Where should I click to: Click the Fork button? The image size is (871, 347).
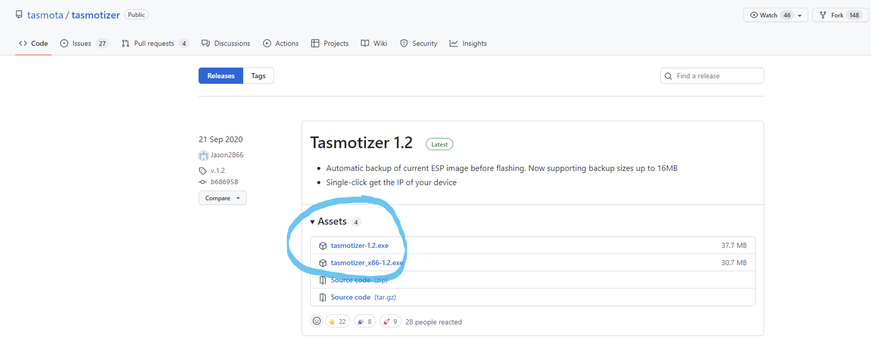841,15
